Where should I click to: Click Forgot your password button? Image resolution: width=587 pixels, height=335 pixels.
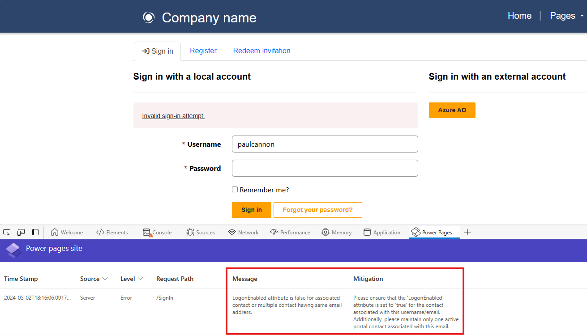tap(317, 210)
